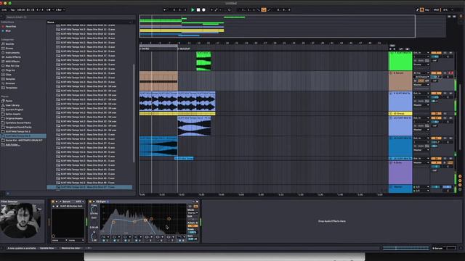Viewport: 465px width, 261px height.
Task: Toggle the first track activator button
Action: [x=436, y=53]
